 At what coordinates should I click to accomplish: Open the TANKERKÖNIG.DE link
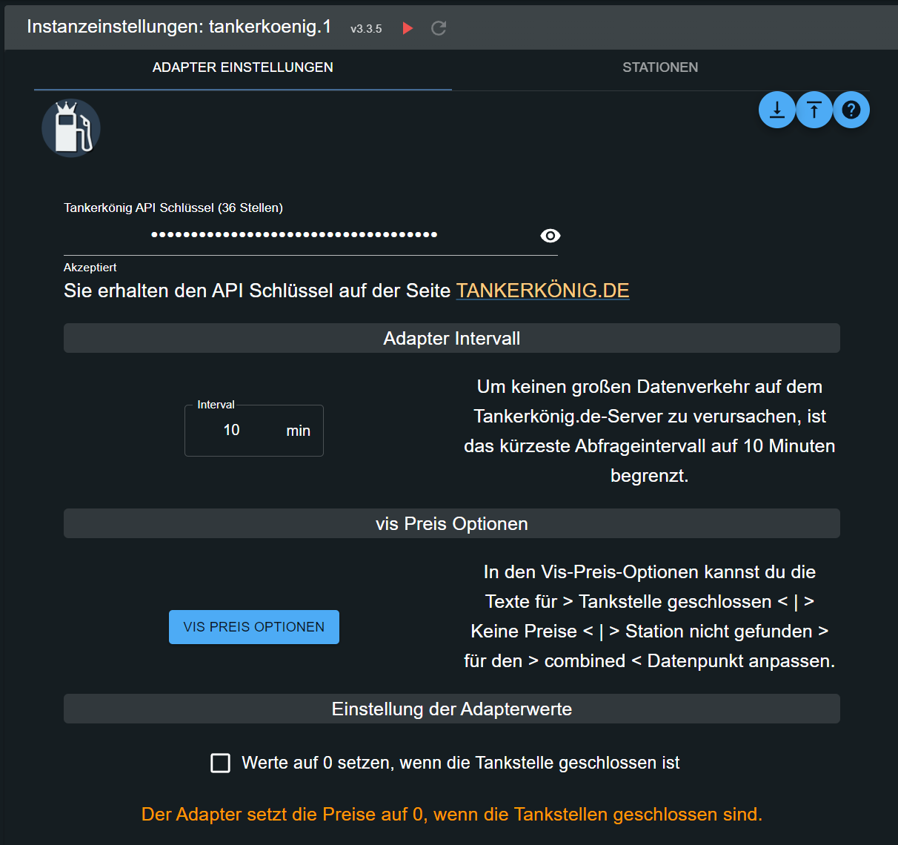point(543,291)
